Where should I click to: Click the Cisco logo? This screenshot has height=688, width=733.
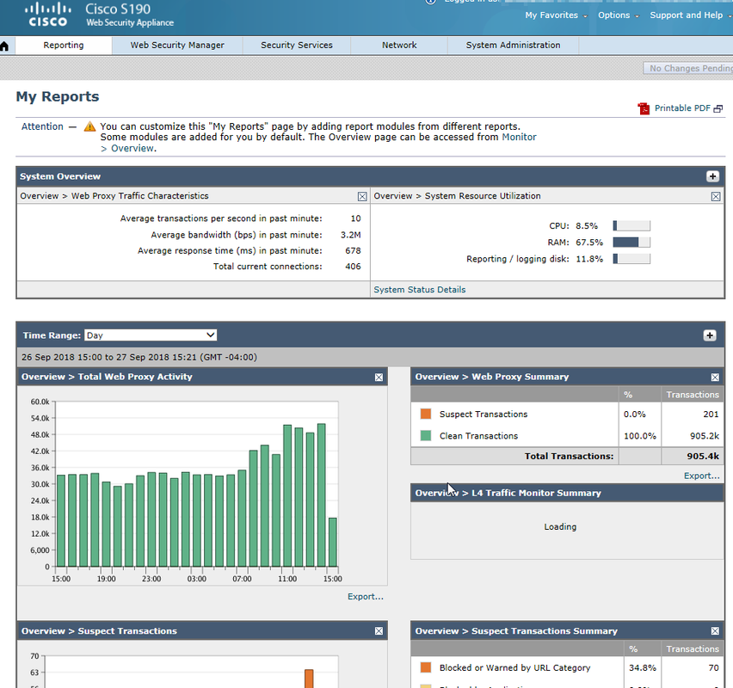tap(48, 15)
